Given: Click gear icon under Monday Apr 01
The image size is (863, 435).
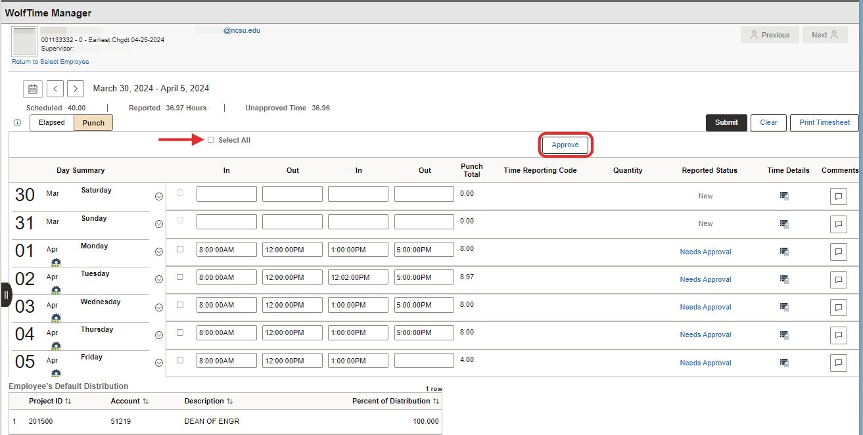Looking at the screenshot, I should tap(56, 262).
